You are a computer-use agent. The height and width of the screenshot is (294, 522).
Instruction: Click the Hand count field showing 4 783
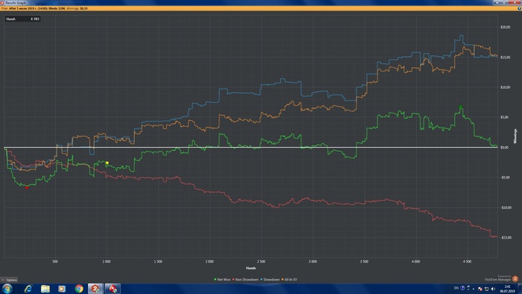(22, 19)
